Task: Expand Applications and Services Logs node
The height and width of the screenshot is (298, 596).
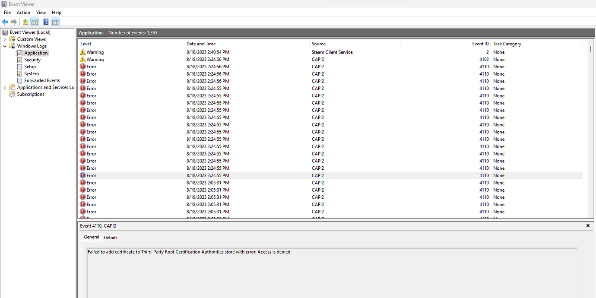Action: click(x=5, y=88)
